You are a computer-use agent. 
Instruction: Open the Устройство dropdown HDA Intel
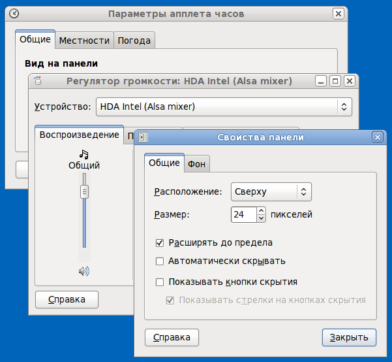224,107
